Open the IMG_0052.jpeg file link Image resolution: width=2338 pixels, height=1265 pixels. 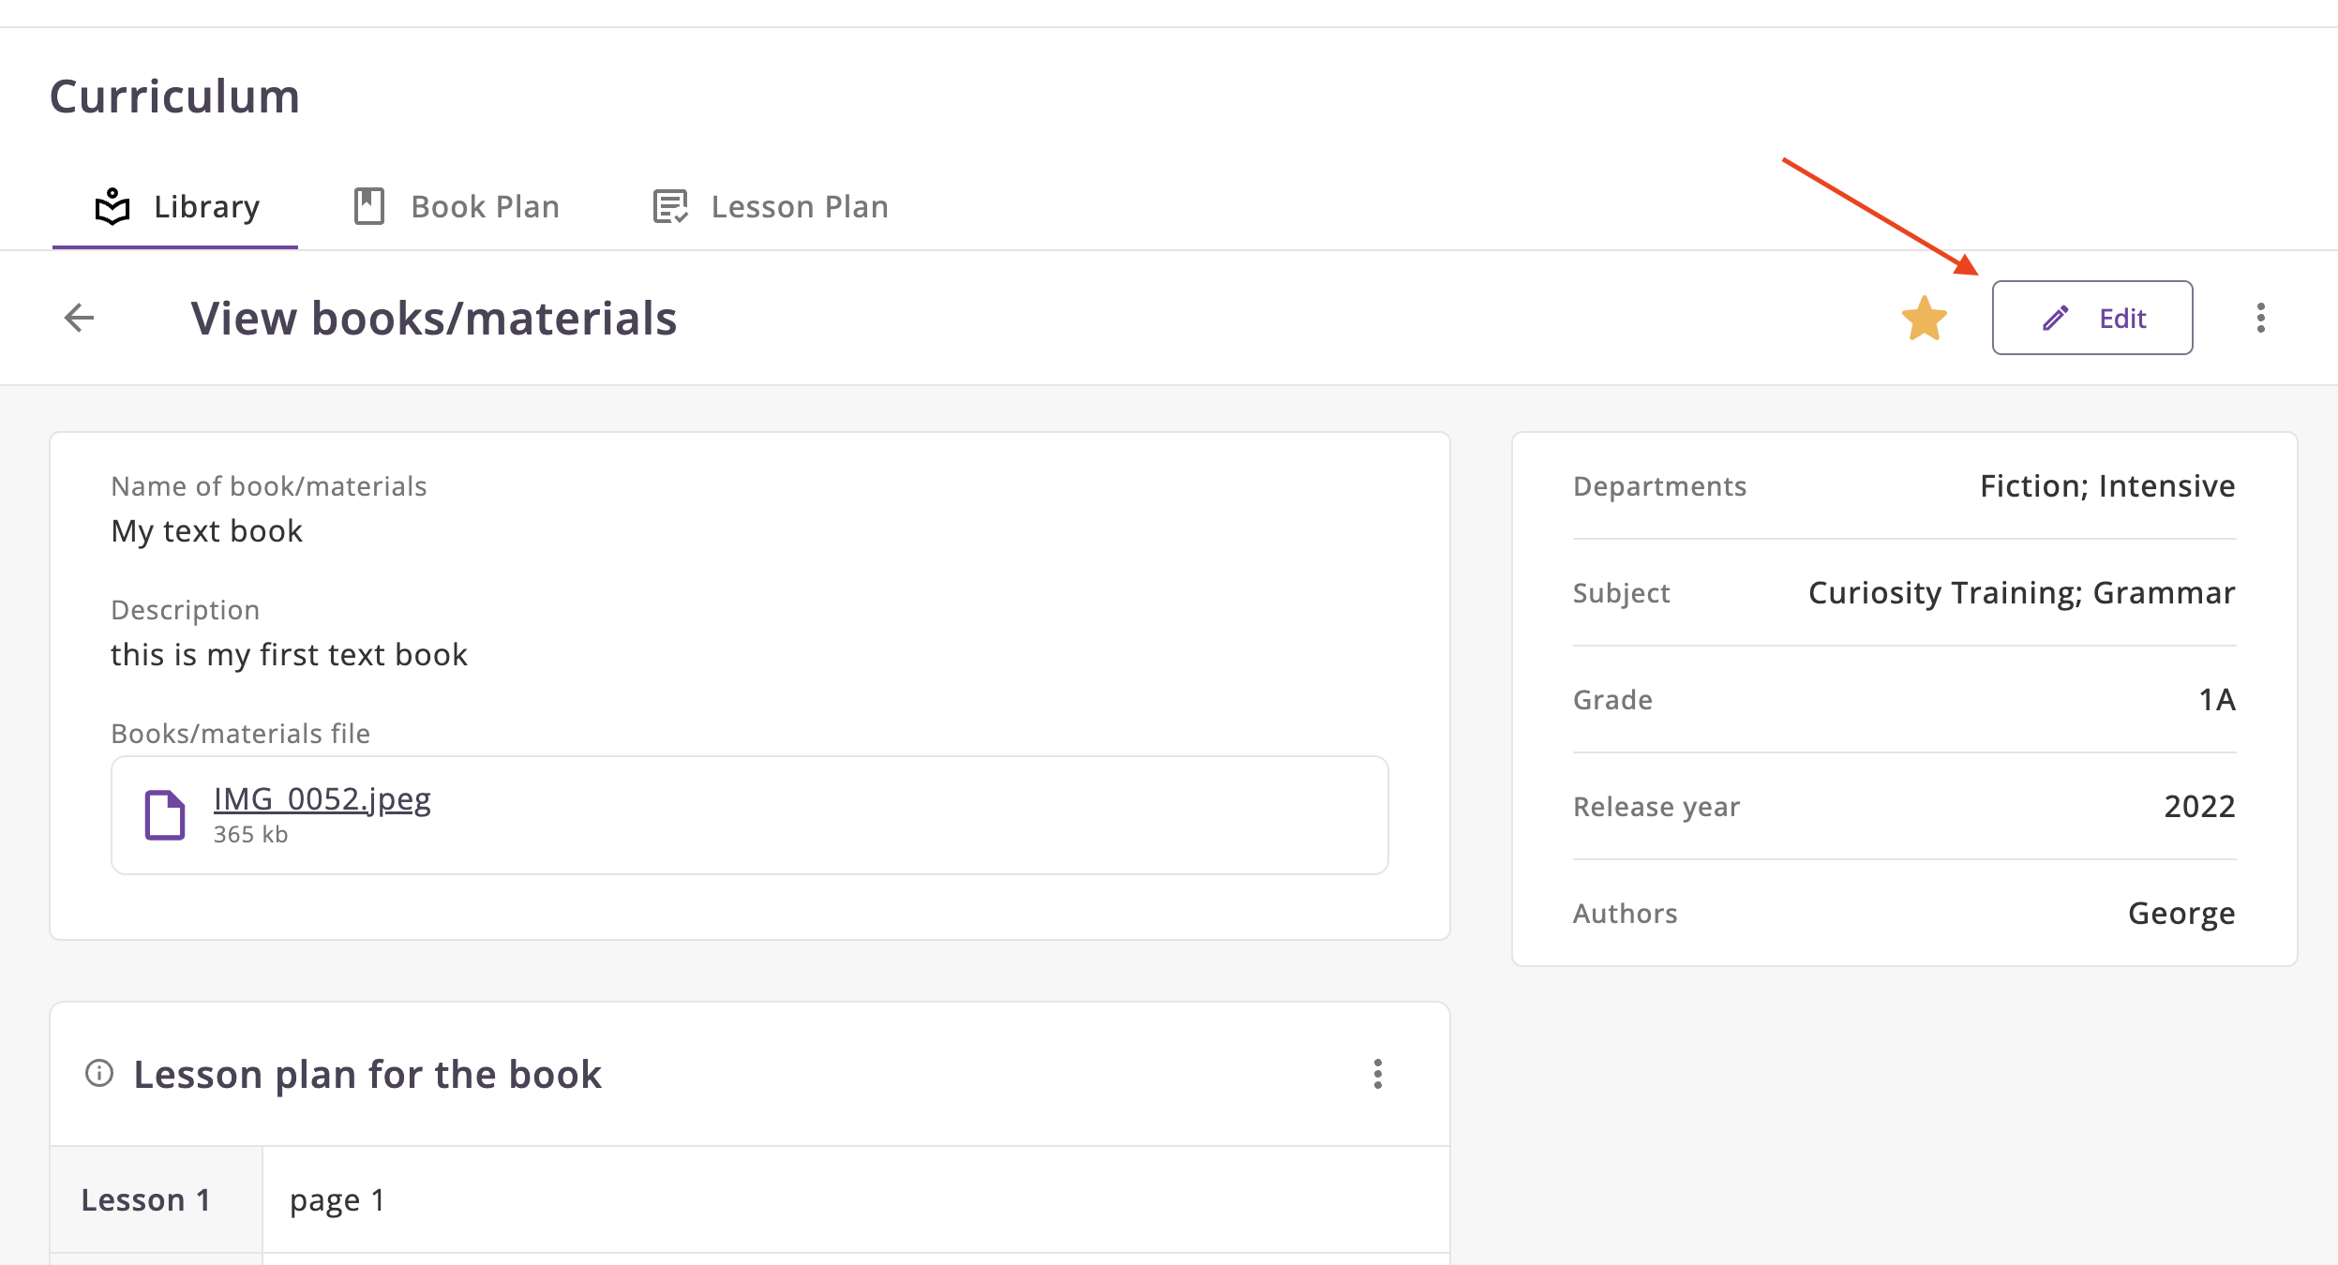pos(322,799)
